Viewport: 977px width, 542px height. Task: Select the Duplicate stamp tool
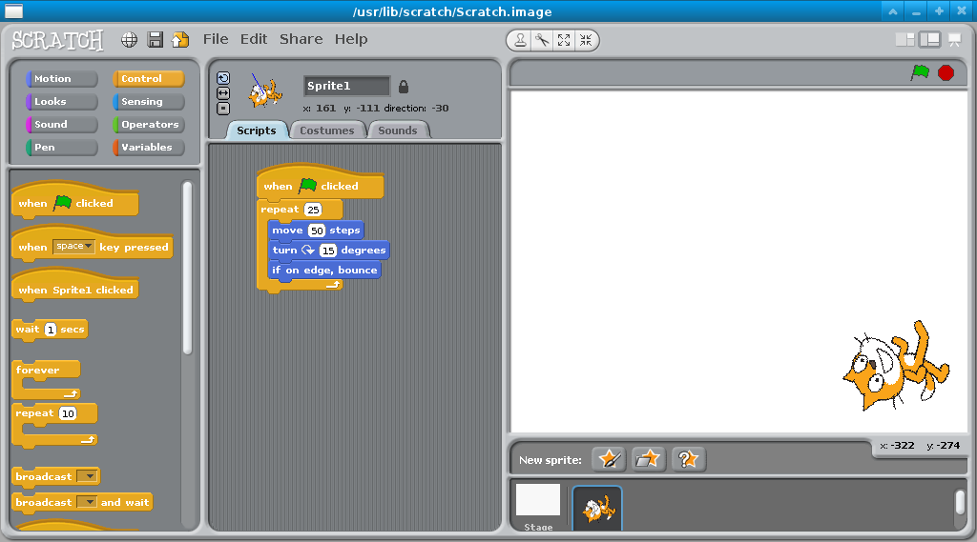point(520,40)
